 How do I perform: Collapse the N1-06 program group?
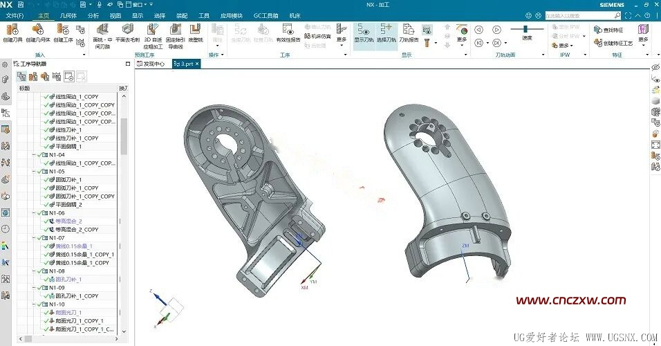point(34,213)
